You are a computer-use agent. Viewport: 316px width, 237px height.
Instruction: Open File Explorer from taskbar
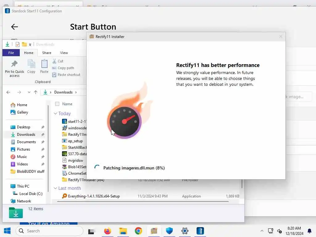pos(123,231)
